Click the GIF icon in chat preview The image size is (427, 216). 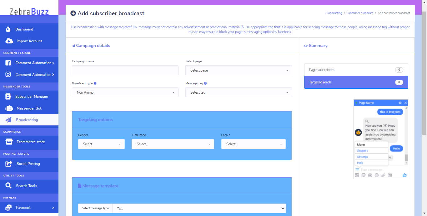(370, 175)
